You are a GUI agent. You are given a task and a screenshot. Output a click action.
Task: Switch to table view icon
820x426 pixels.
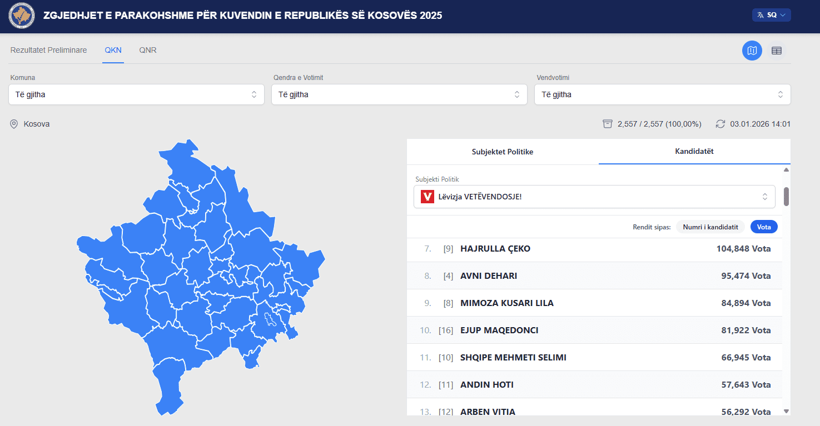pos(777,51)
